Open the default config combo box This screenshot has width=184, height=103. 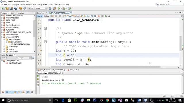click(x=38, y=8)
